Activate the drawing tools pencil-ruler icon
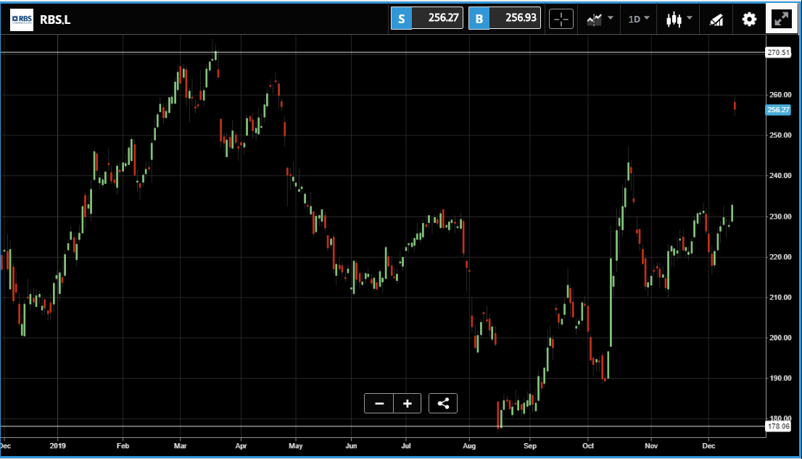Image resolution: width=802 pixels, height=459 pixels. point(716,20)
